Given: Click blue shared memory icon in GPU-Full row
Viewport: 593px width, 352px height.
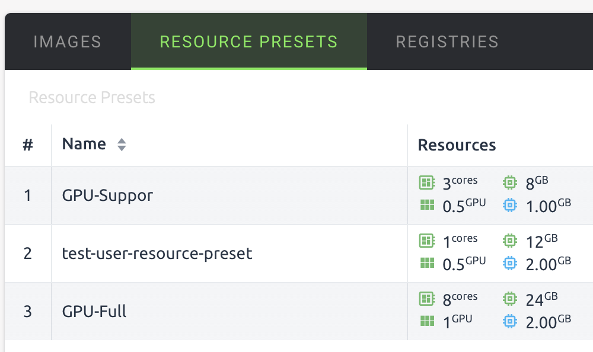Looking at the screenshot, I should click(509, 321).
